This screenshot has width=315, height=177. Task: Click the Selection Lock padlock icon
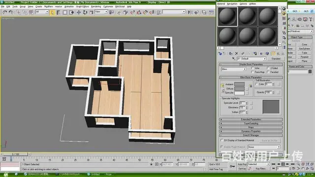tap(151, 164)
